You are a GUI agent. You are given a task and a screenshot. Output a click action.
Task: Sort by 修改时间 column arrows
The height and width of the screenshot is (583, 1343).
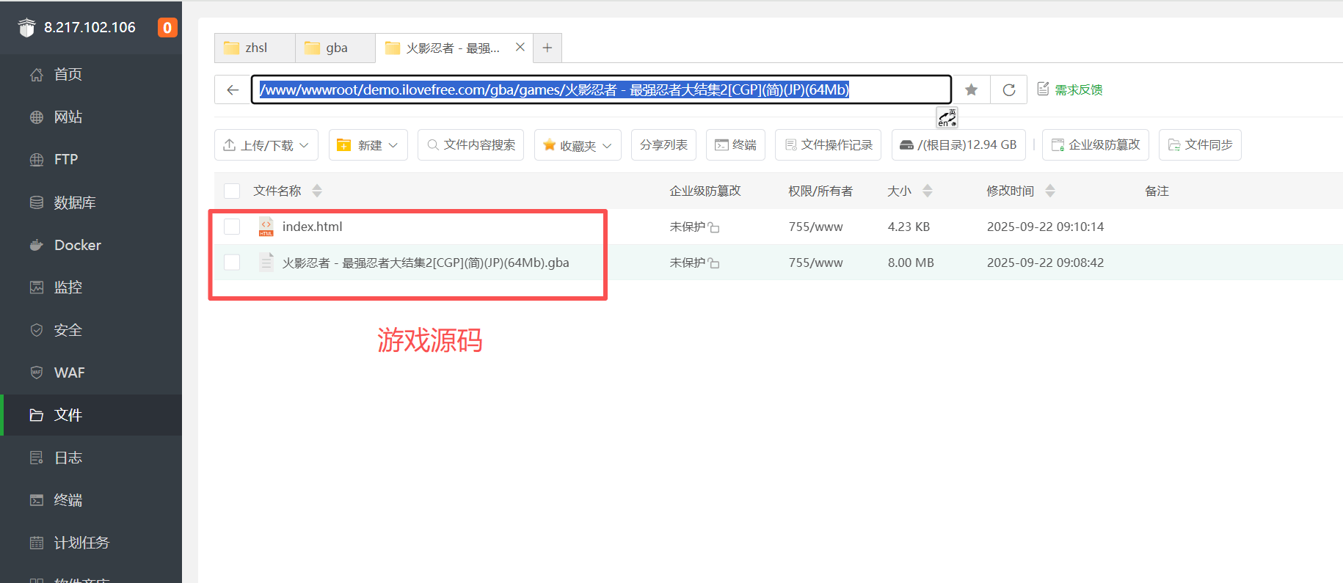[1050, 191]
